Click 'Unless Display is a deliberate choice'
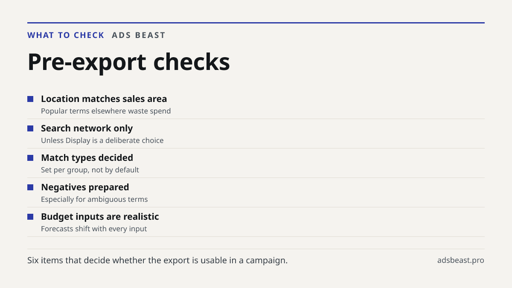 click(x=102, y=140)
